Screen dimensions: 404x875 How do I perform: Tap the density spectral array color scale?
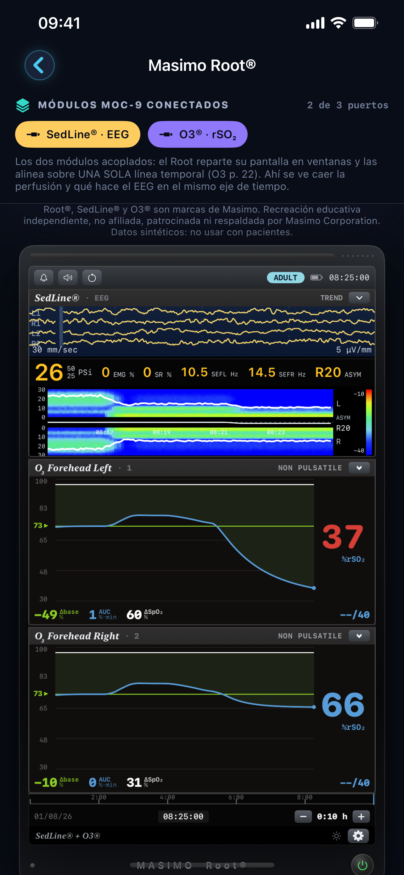coord(369,422)
